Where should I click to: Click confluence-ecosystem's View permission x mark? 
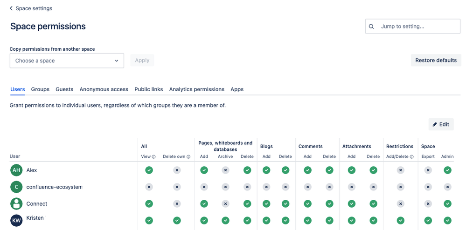tap(149, 187)
